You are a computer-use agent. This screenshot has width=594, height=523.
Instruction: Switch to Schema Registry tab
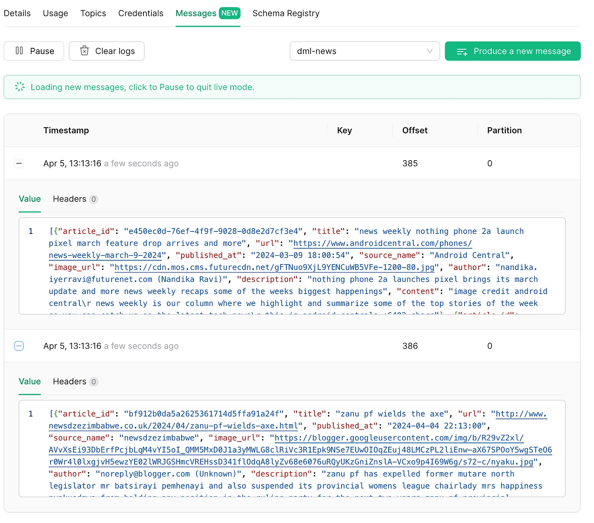(286, 13)
